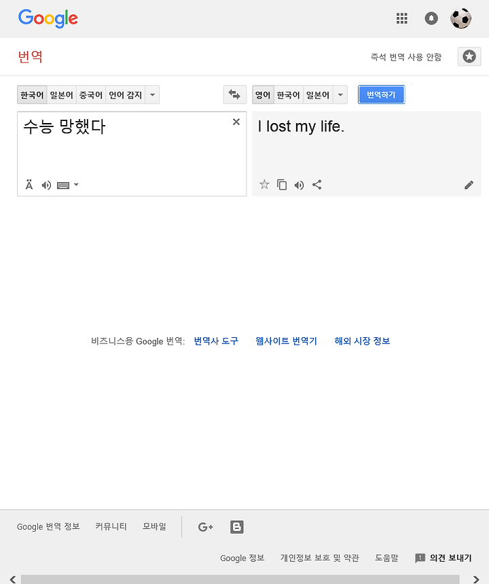Click the translated text I lost my life.
Viewport: 489px width, 584px height.
(x=301, y=126)
